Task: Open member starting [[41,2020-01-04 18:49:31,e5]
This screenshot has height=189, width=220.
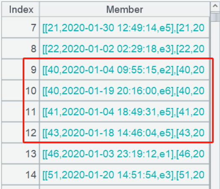Action: (x=125, y=112)
